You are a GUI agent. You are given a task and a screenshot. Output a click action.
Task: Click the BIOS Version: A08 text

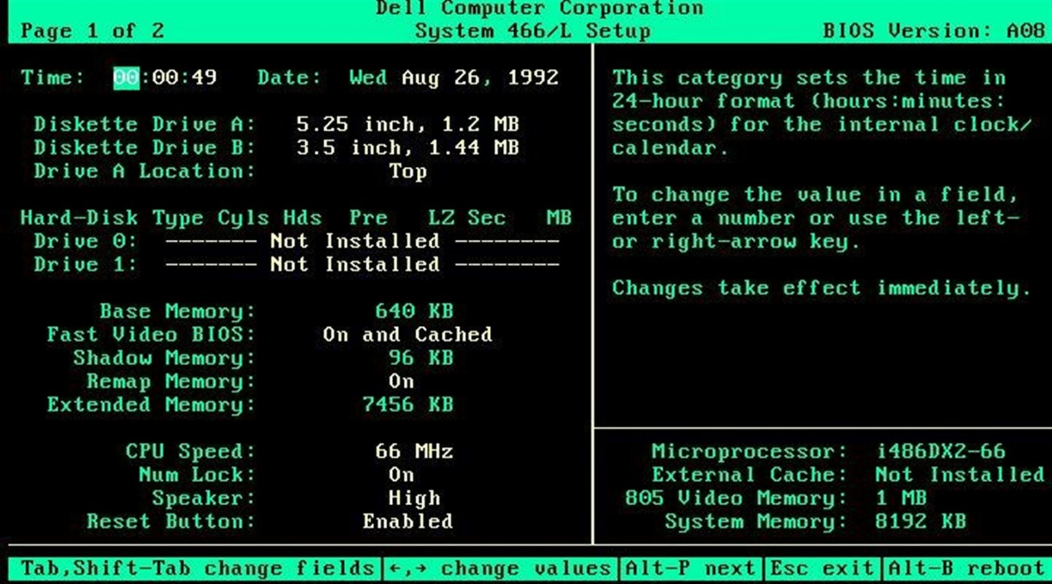click(934, 31)
